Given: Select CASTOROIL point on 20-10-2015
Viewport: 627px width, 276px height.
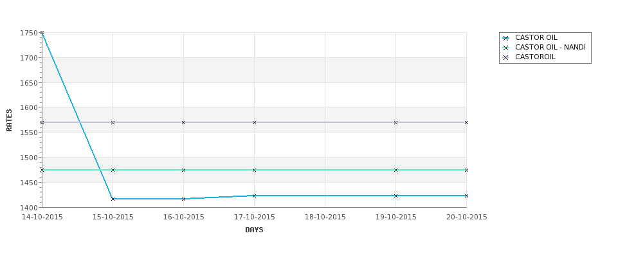Looking at the screenshot, I should [466, 122].
